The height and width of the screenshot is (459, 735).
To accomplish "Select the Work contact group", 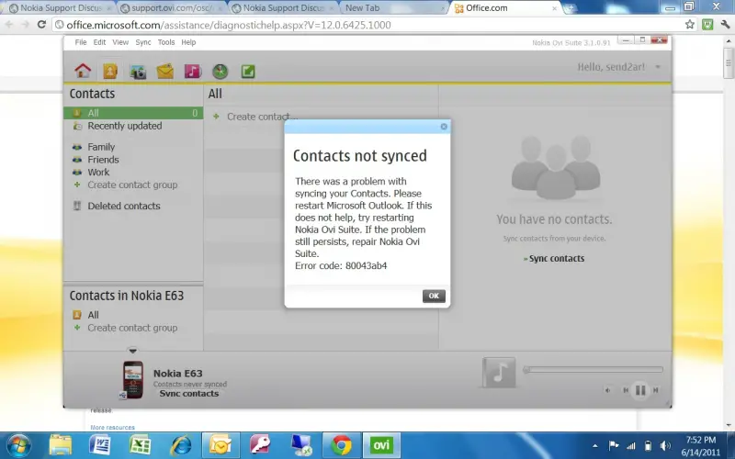I will click(98, 172).
